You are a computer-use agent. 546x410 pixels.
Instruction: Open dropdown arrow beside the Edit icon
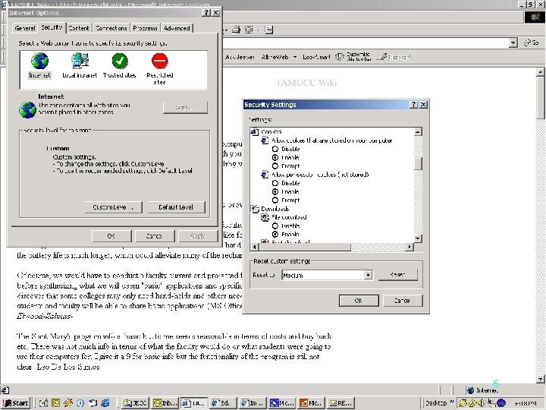pos(259,30)
